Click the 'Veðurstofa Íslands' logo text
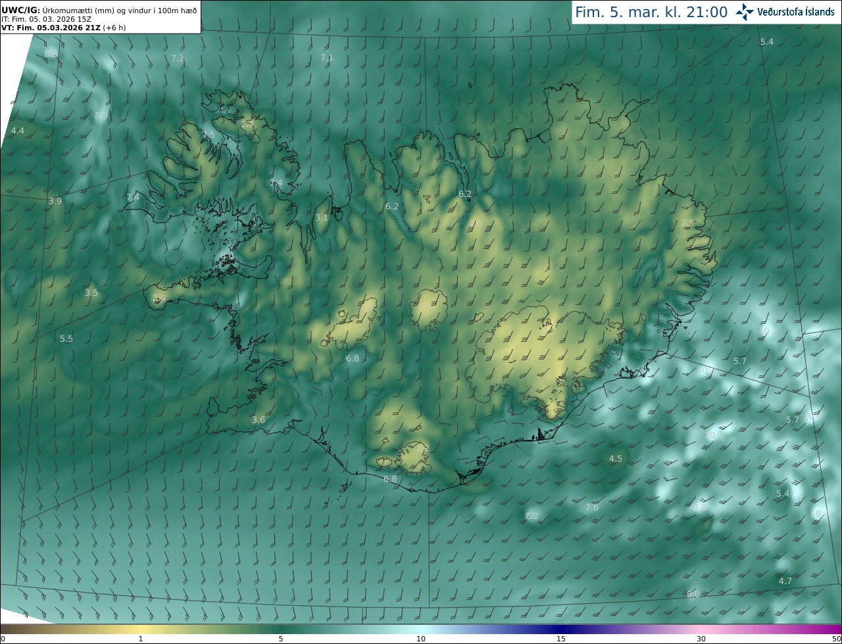 pos(796,12)
